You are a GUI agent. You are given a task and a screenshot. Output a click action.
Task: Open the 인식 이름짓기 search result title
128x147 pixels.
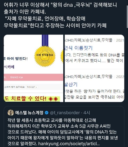tap(78, 48)
